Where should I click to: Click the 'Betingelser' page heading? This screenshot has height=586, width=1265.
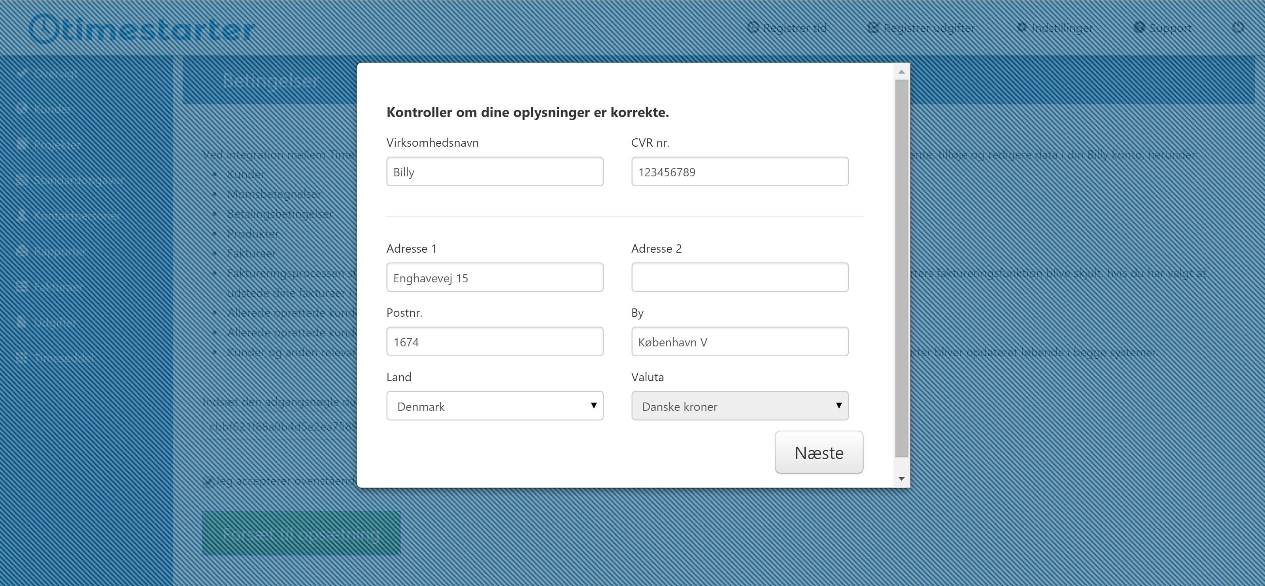pos(271,81)
